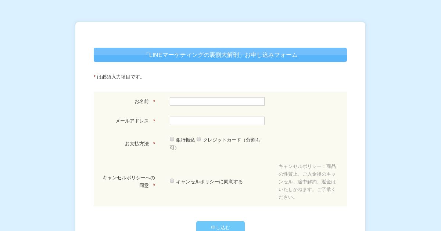Click the メールアドレス email input field
441x231 pixels.
pos(217,121)
